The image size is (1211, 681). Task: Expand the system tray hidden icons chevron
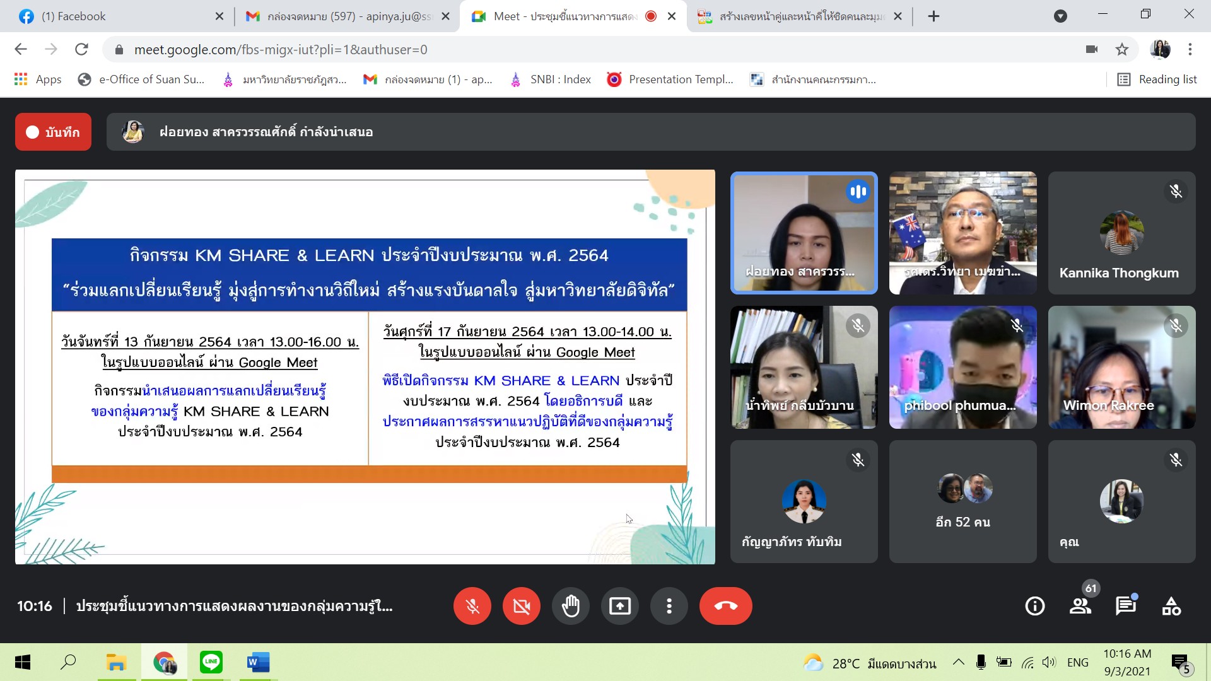tap(958, 662)
